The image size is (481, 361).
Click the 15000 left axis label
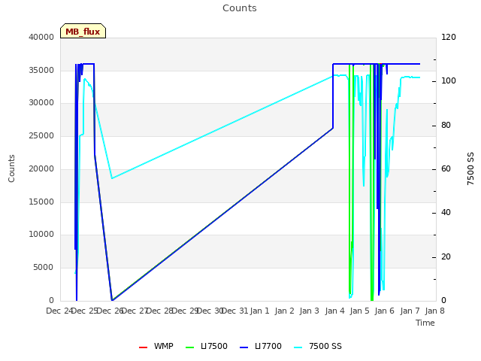[41, 202]
